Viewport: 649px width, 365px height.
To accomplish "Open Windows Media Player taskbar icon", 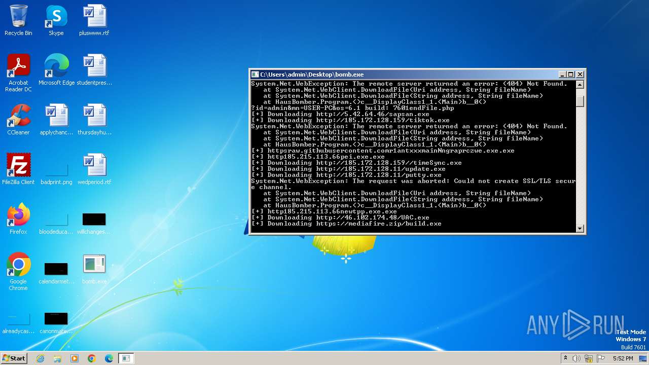I will tap(75, 358).
